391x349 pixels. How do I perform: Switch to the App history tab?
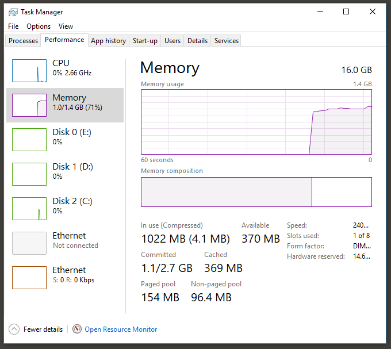pos(108,41)
